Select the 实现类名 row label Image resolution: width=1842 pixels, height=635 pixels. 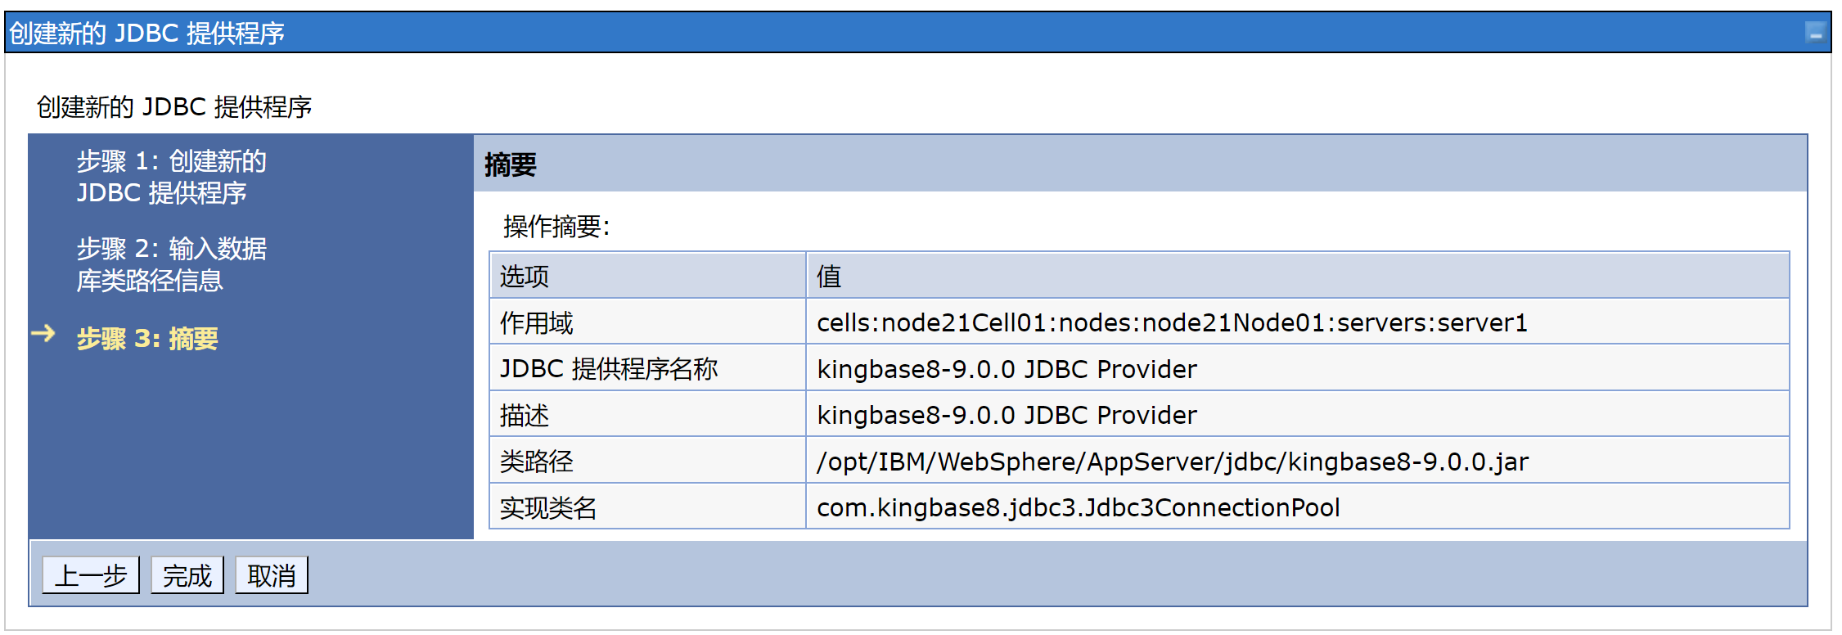point(548,508)
